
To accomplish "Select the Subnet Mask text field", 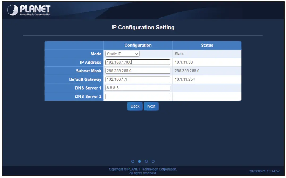I will point(138,71).
